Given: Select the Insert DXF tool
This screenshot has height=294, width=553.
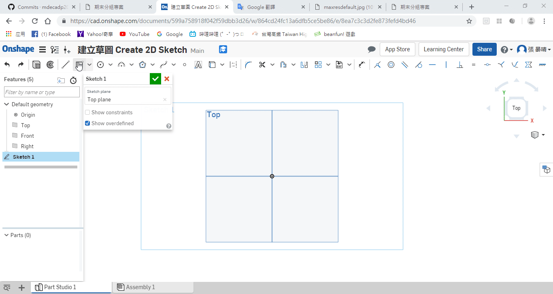Looking at the screenshot, I should point(339,65).
